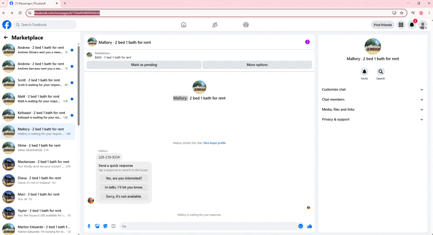This screenshot has width=433, height=235.
Task: Open the notifications bell icon
Action: [x=412, y=25]
